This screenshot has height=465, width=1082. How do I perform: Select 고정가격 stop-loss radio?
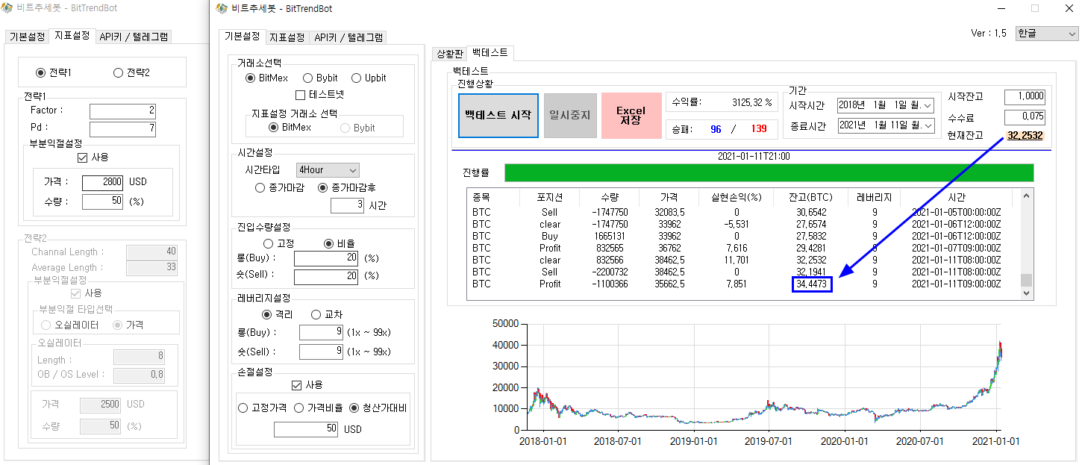[243, 408]
